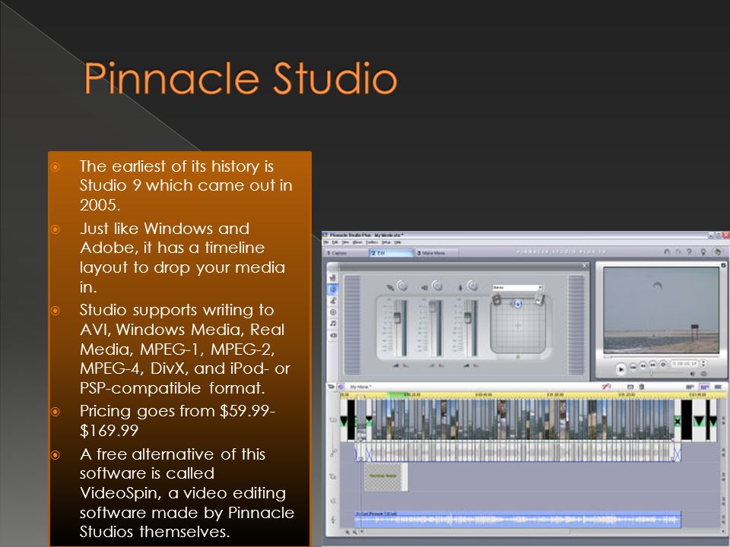Click the title overlay track header icon
This screenshot has height=547, width=730.
coord(333,476)
